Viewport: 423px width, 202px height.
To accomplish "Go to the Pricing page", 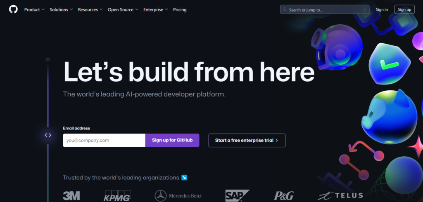I will coord(180,10).
